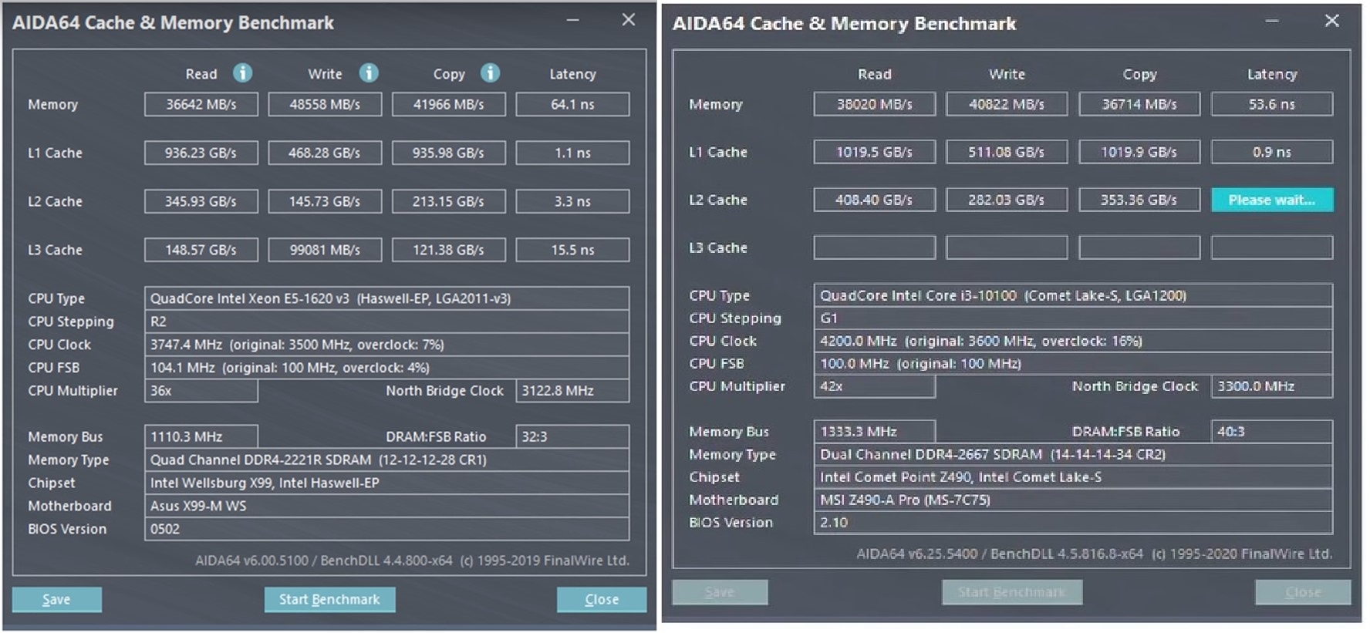This screenshot has height=633, width=1370.
Task: Click the info icon beside Copy
Action: tap(490, 73)
